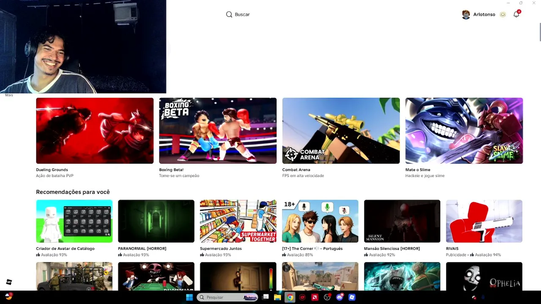The width and height of the screenshot is (541, 304).
Task: Open the Slay Slime banner image
Action: coord(464,130)
